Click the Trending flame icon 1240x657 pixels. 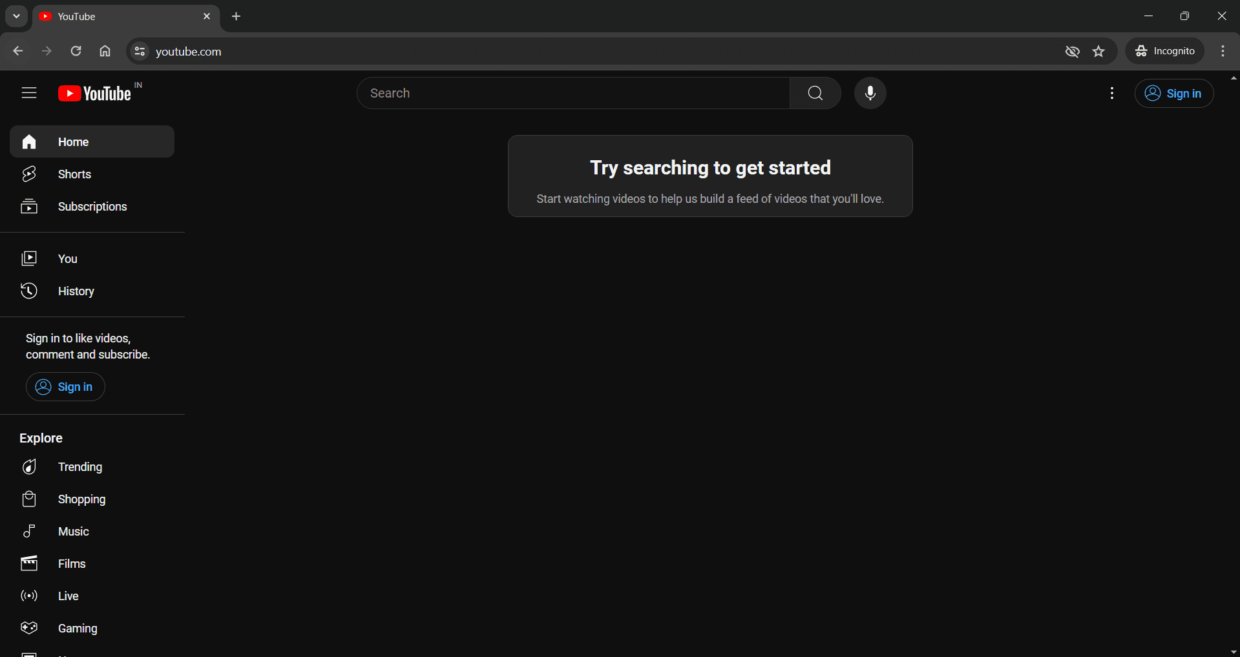coord(29,466)
